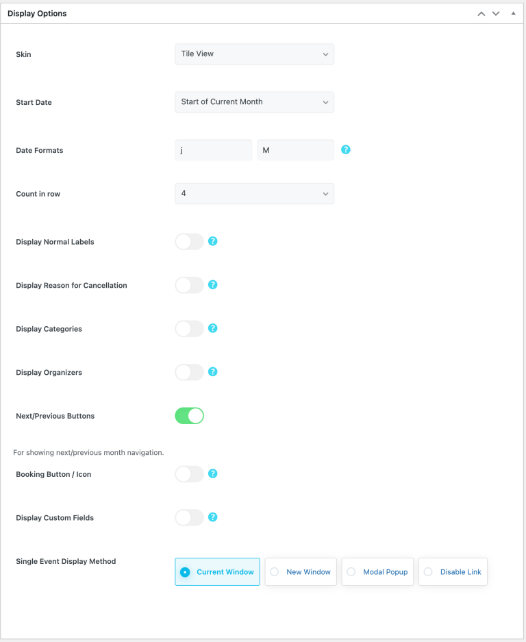Enable Display Normal Labels toggle
Image resolution: width=526 pixels, height=642 pixels.
[x=189, y=242]
